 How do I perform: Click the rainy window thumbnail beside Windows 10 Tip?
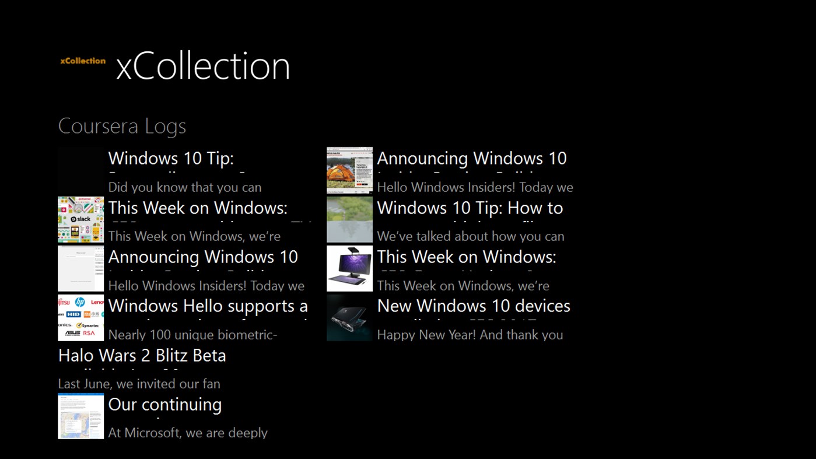pos(349,219)
